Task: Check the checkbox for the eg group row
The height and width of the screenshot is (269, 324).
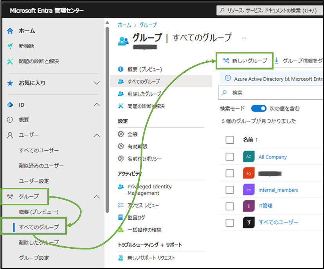Action: [230, 173]
